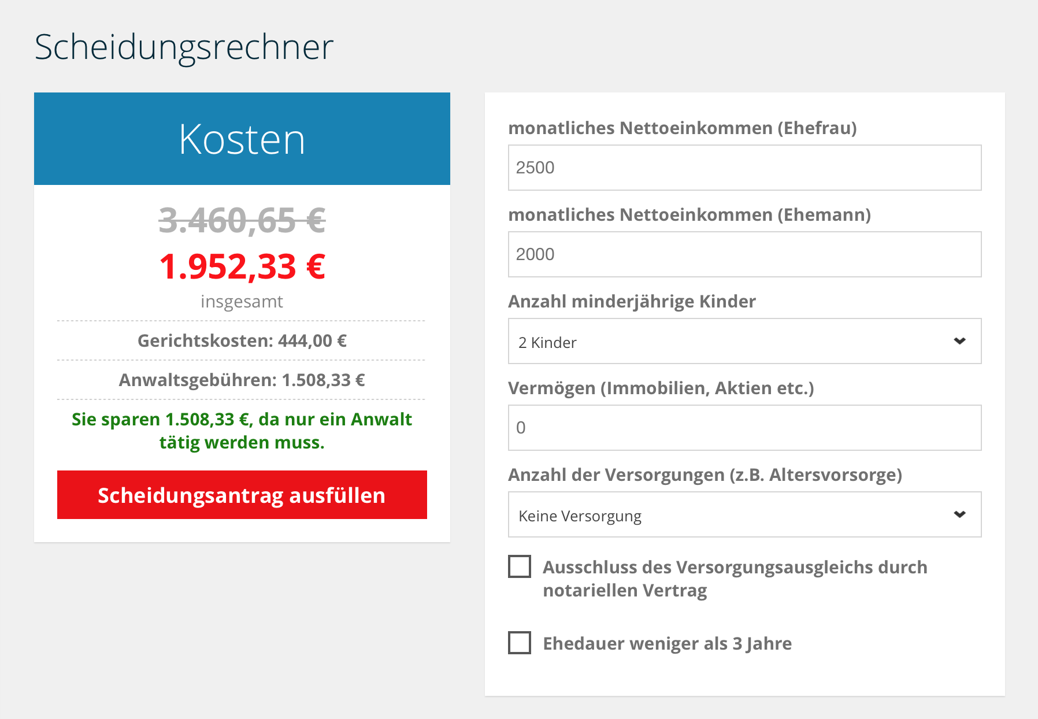Focus the Ehefrau net income field
Viewport: 1038px width, 719px height.
(744, 168)
